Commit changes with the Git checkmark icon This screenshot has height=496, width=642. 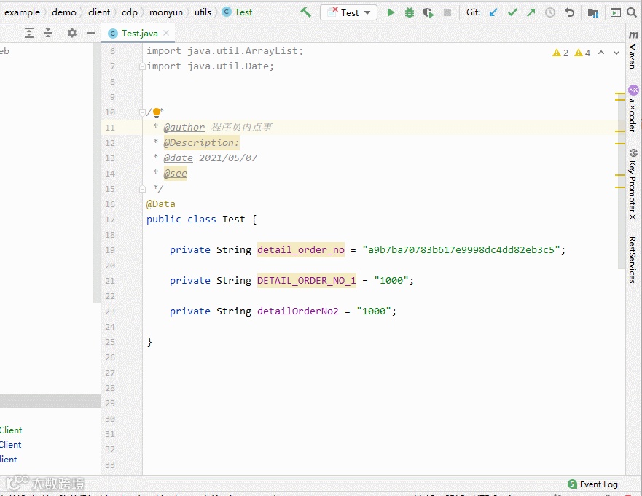tap(512, 12)
